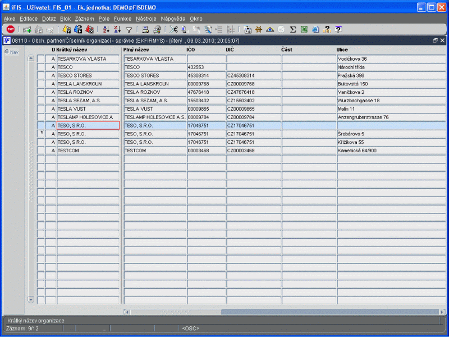Click the insert new record icon
Image resolution: width=449 pixels, height=337 pixels.
pos(27,29)
